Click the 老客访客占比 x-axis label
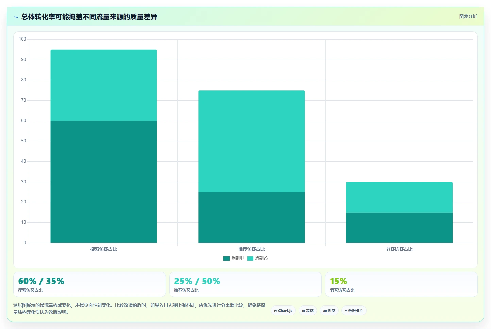 399,249
